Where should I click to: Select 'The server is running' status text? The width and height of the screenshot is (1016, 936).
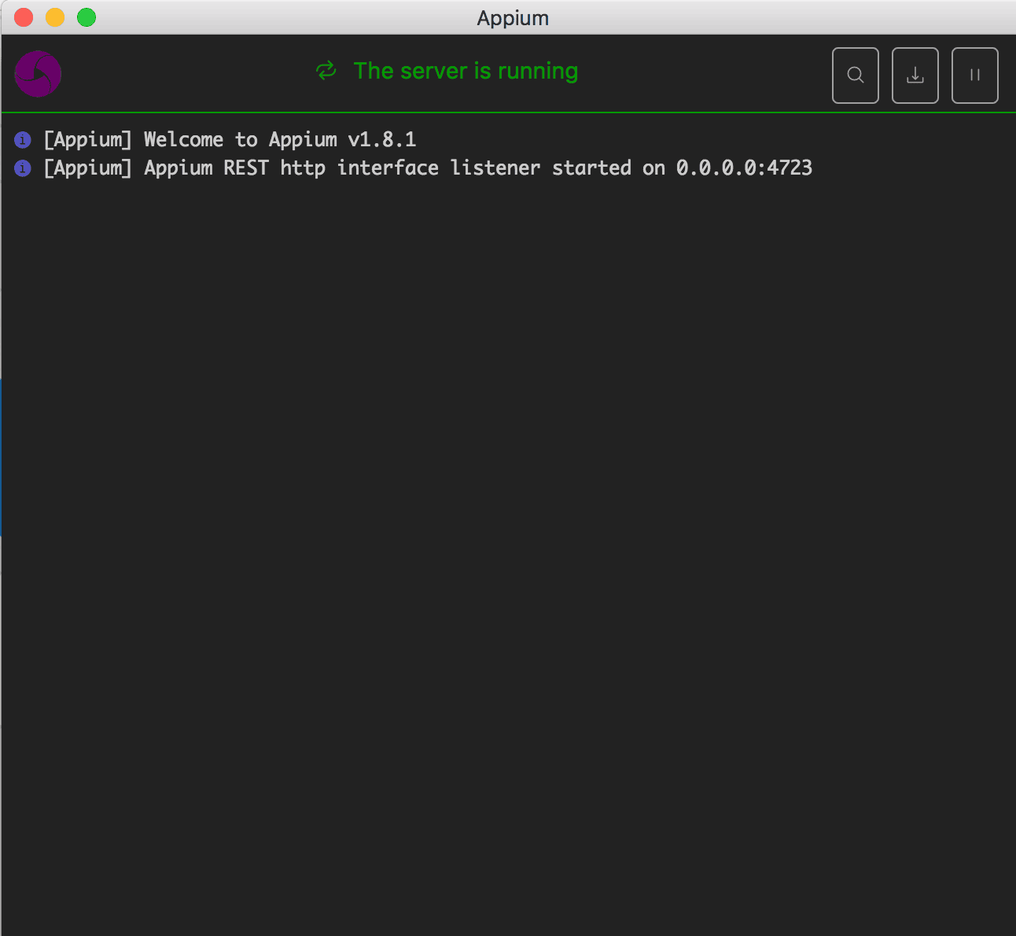pos(466,71)
